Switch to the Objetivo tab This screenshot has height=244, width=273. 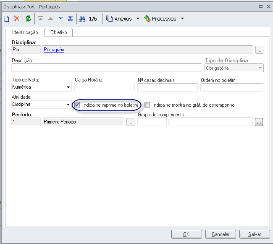tap(59, 32)
